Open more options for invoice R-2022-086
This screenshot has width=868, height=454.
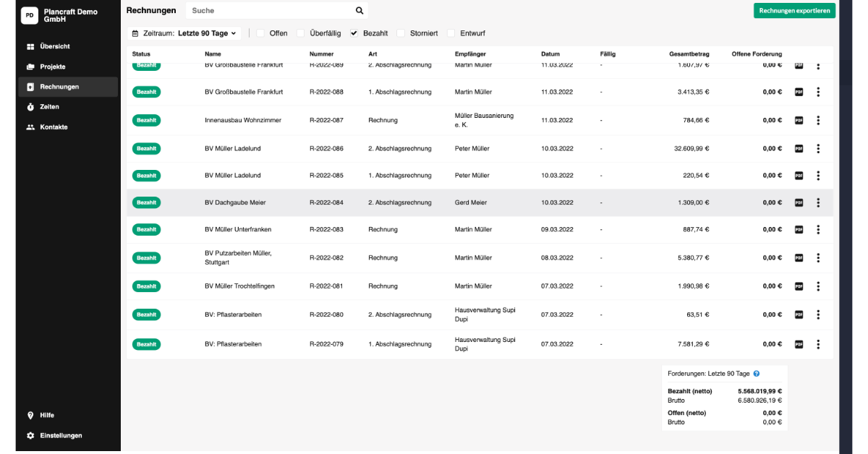click(818, 148)
